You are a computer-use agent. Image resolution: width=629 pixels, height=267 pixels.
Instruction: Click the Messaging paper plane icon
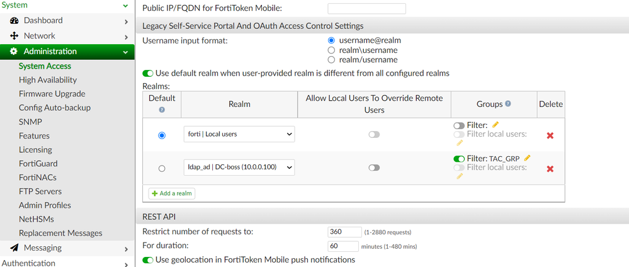point(14,248)
